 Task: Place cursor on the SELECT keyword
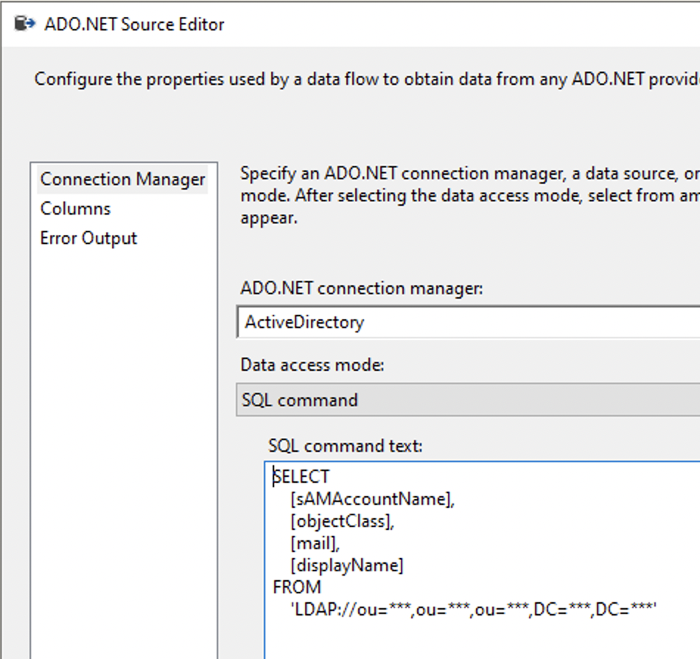(301, 477)
